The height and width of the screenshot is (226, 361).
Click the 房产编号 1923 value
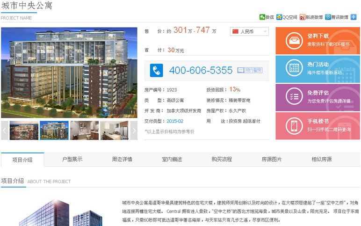pos(172,90)
